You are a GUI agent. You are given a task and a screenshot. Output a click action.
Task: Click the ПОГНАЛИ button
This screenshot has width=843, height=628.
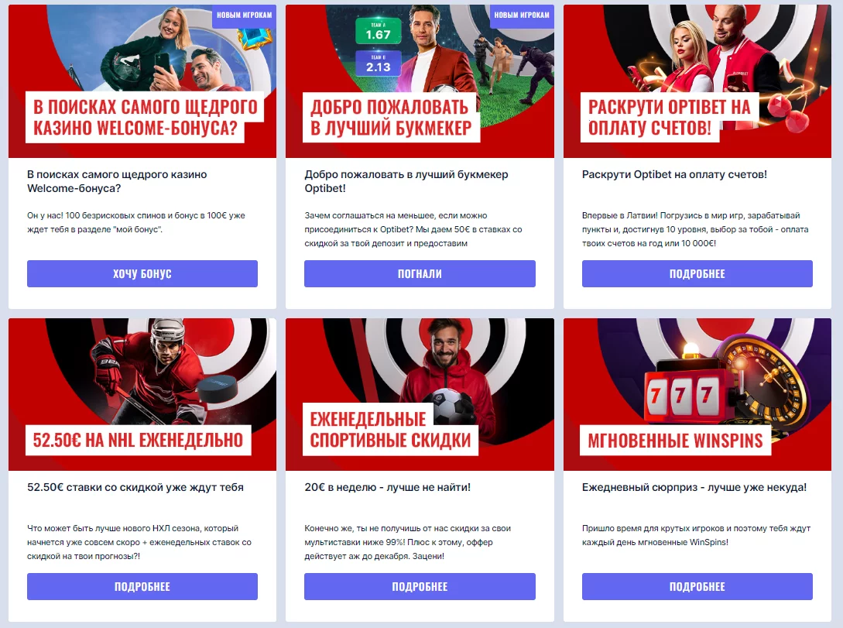point(420,273)
